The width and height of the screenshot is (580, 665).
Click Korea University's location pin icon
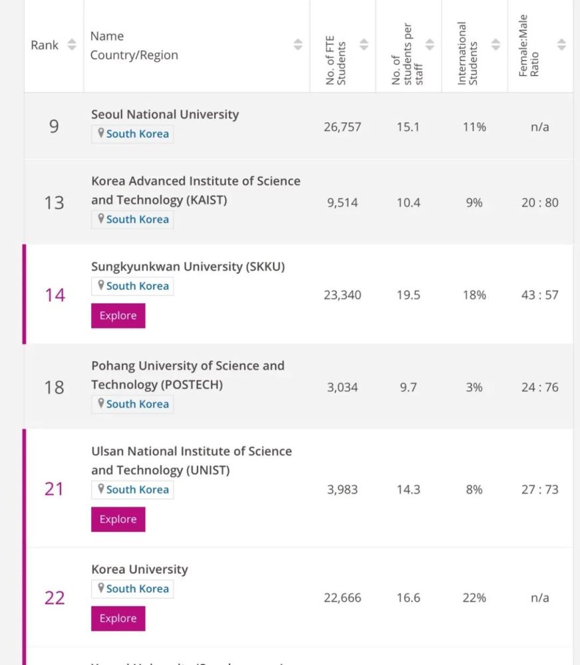click(101, 589)
